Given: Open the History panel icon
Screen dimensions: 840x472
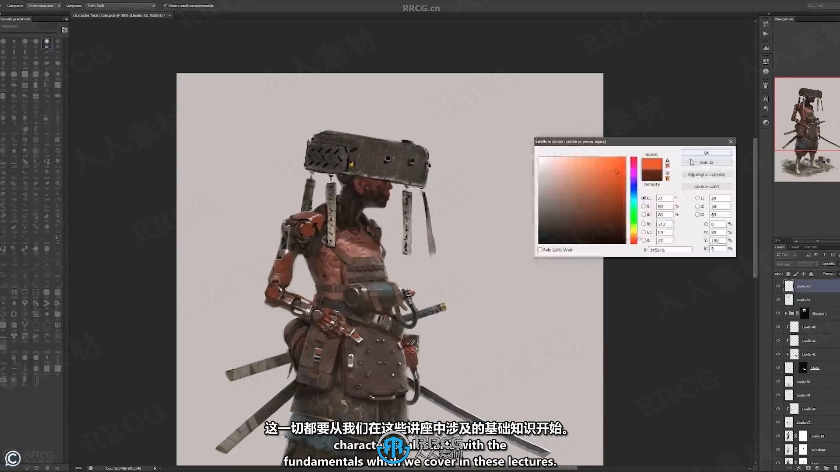Looking at the screenshot, I should (766, 24).
